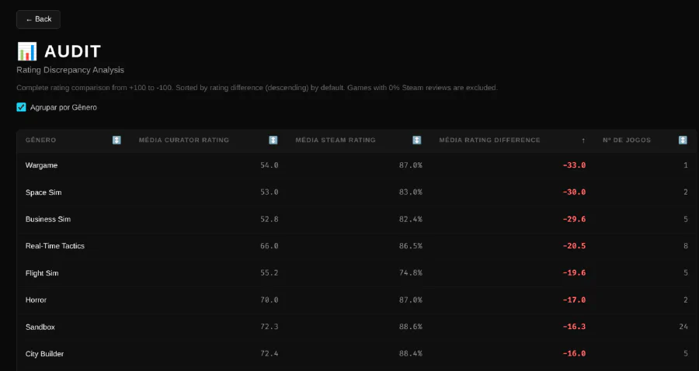Screen dimensions: 699x371
Task: Sort by Média Steam Rating header text
Action: point(336,140)
